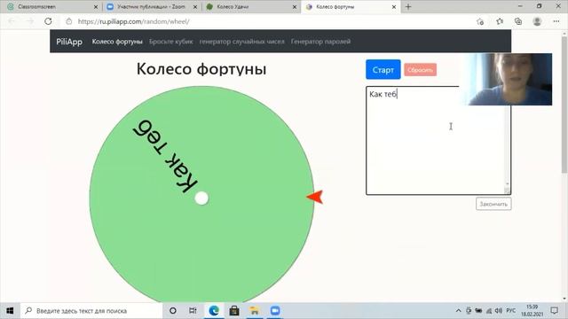Close the Колесо Удачи tab
Viewport: 568px width, 319px height.
295,7
